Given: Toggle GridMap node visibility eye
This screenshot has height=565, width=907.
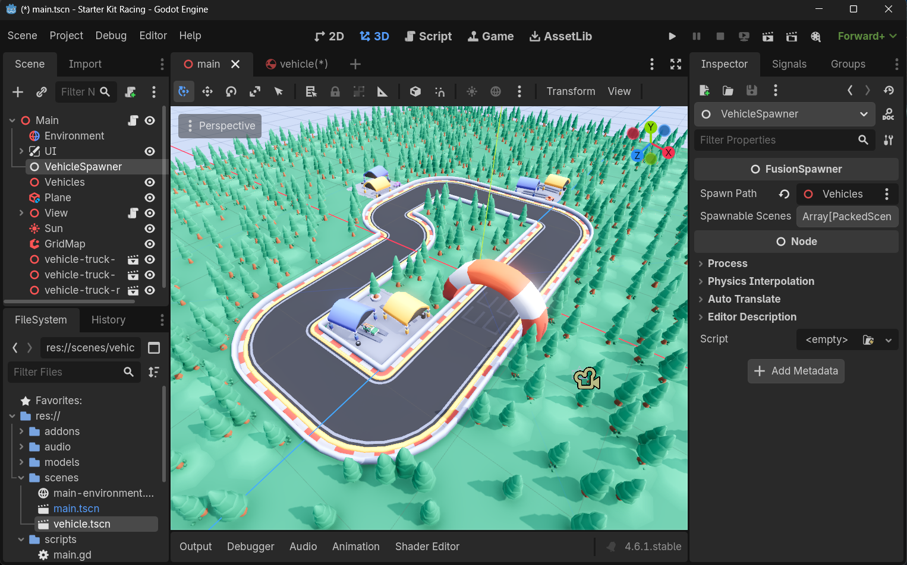Looking at the screenshot, I should pos(150,244).
